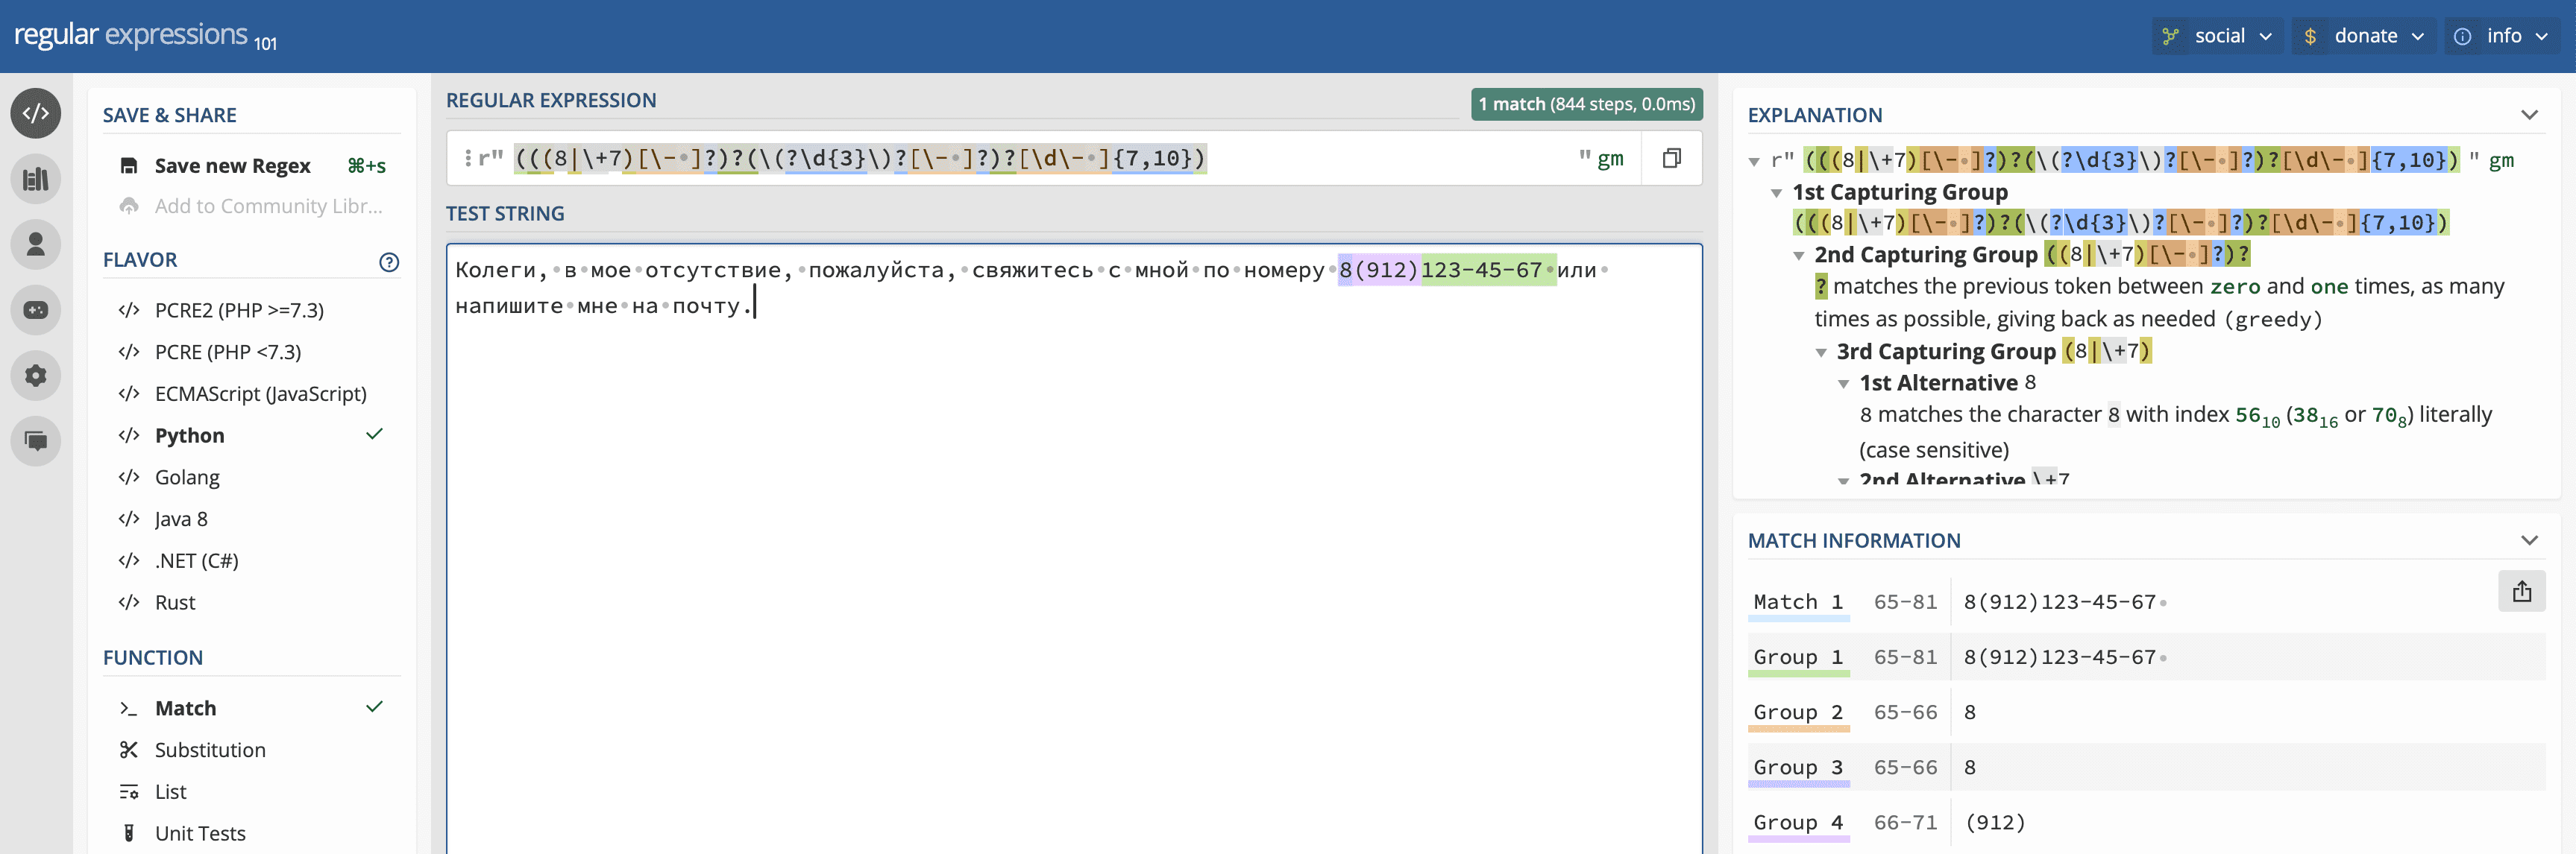Click Save new Regex

232,165
